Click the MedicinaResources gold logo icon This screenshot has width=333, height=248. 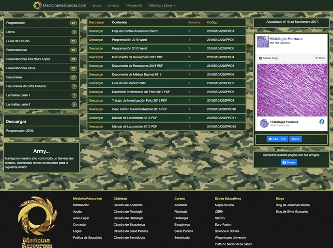click(38, 5)
